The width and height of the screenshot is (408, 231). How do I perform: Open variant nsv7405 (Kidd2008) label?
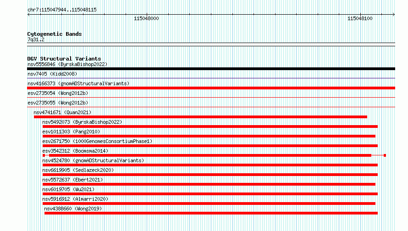point(52,74)
